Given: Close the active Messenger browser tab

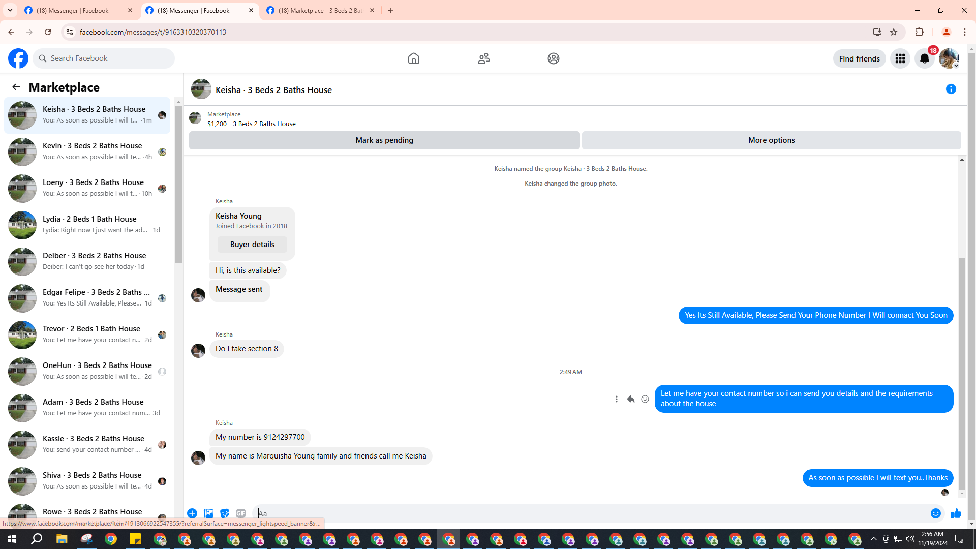Looking at the screenshot, I should click(x=251, y=10).
